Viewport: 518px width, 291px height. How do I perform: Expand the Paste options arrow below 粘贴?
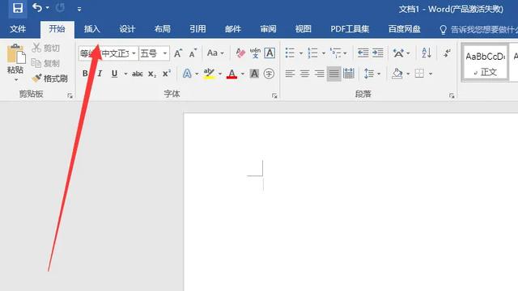tap(16, 80)
